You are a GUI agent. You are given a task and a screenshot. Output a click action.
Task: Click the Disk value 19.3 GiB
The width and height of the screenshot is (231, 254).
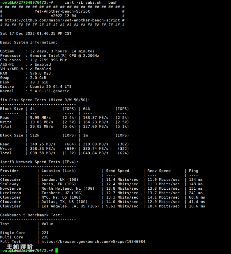[39, 82]
